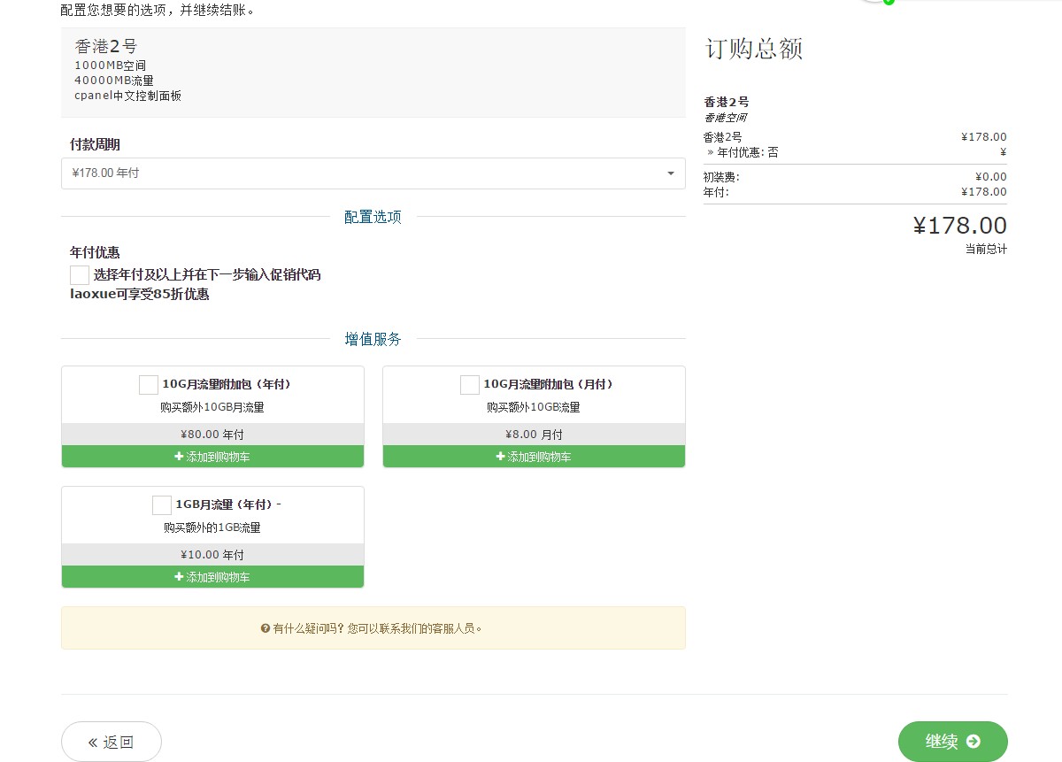Viewport: 1062px width, 762px height.
Task: Click the 配置选项 section heading
Action: pyautogui.click(x=373, y=216)
